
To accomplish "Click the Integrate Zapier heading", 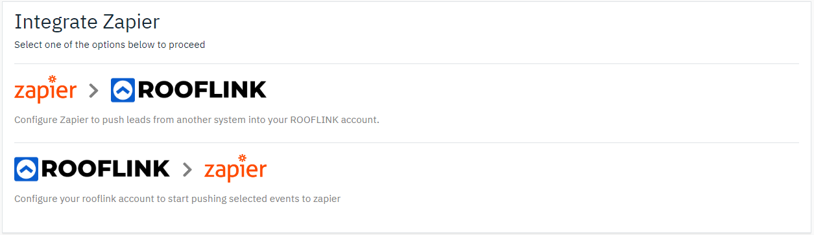I will tap(87, 22).
